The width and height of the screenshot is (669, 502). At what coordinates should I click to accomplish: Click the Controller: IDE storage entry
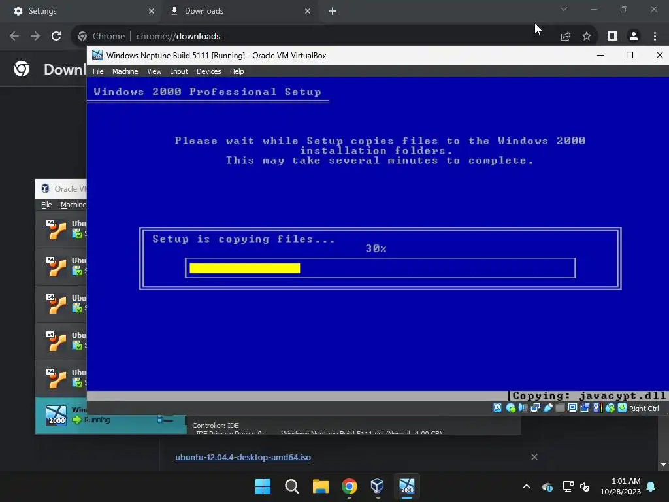(216, 425)
